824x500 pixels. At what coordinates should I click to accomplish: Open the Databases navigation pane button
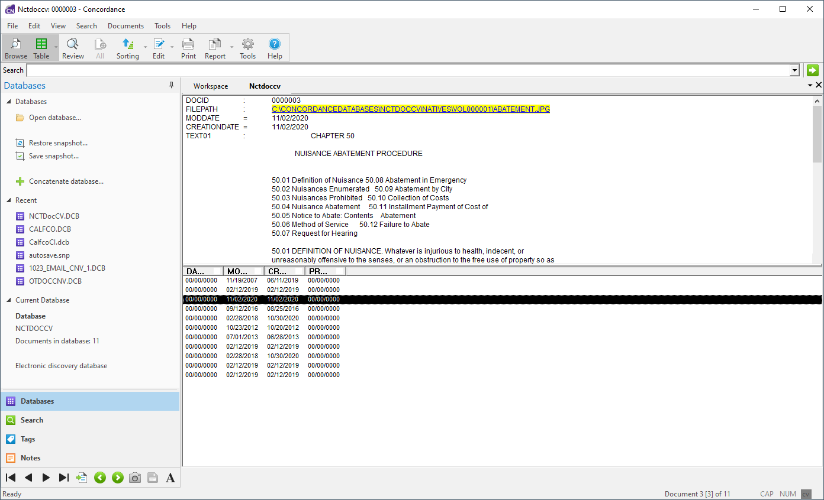coord(90,401)
